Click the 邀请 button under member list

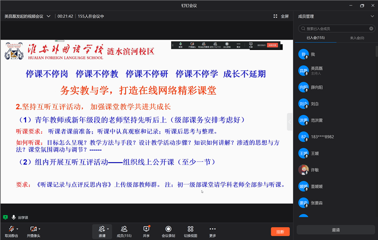click(x=335, y=230)
